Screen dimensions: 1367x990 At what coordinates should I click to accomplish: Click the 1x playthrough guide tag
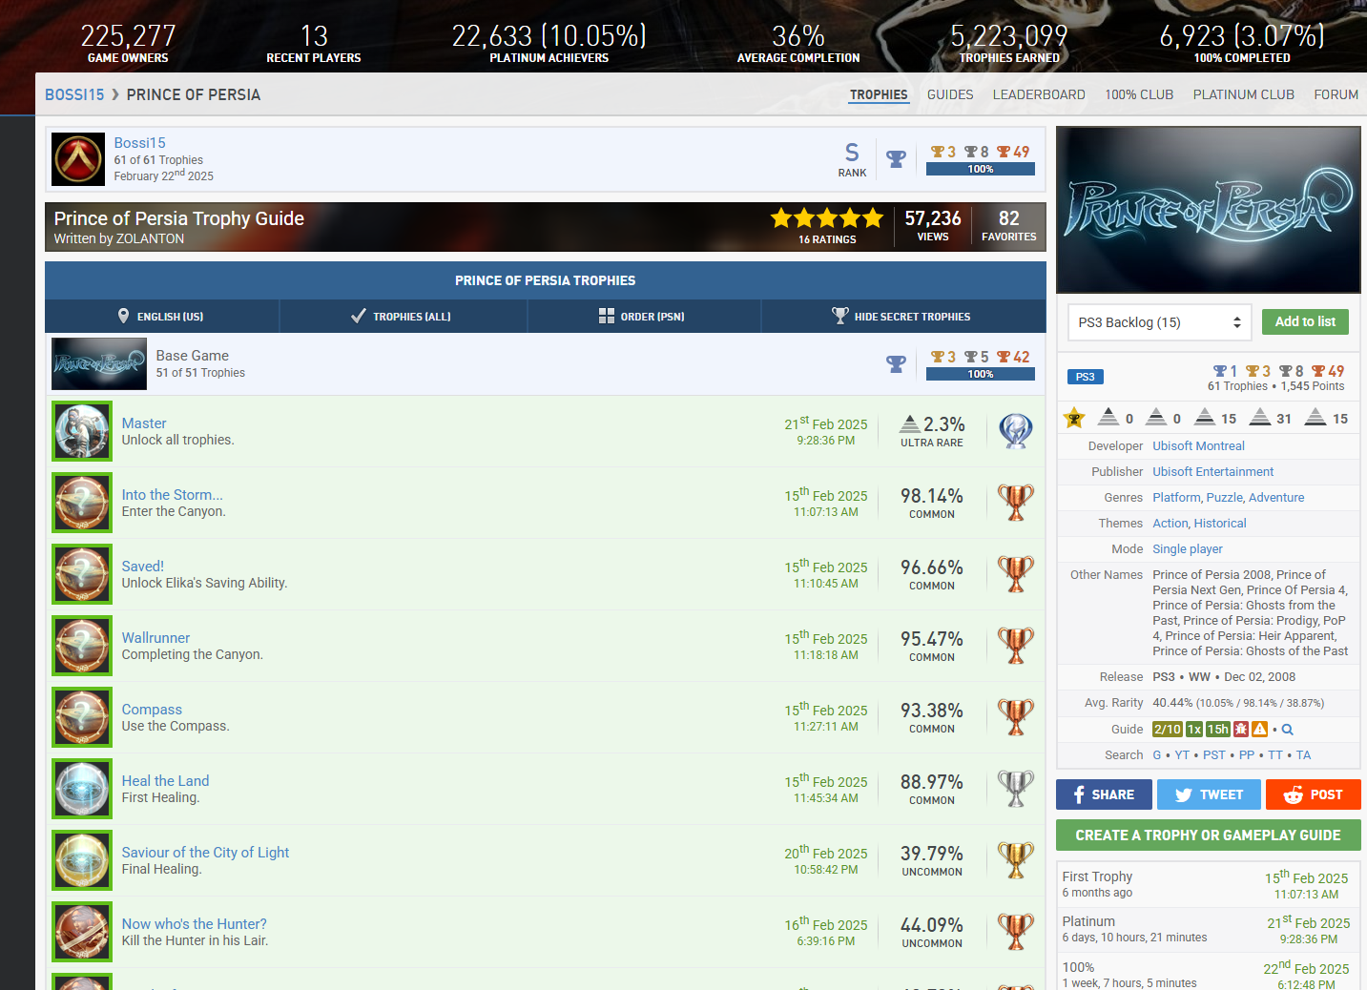click(x=1194, y=729)
